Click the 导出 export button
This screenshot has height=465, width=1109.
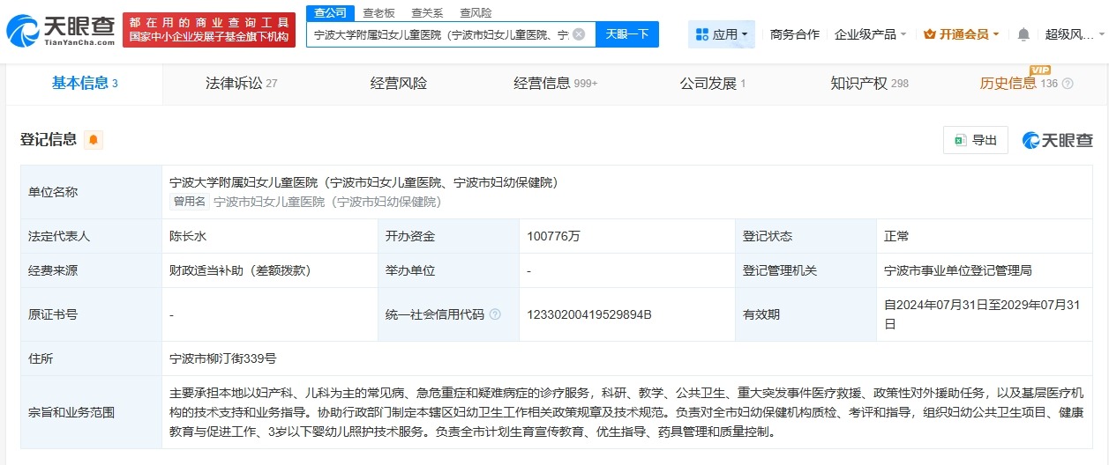tap(976, 140)
